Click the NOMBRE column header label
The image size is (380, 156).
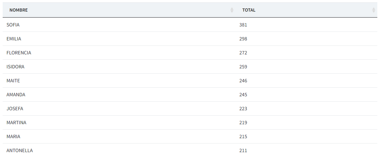coord(18,10)
